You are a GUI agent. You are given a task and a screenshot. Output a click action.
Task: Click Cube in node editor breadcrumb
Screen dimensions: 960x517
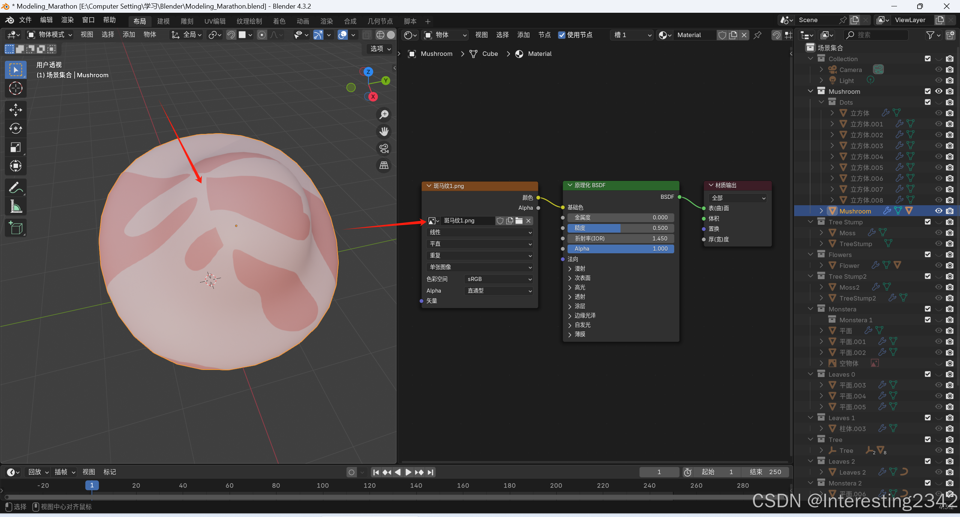tap(490, 54)
